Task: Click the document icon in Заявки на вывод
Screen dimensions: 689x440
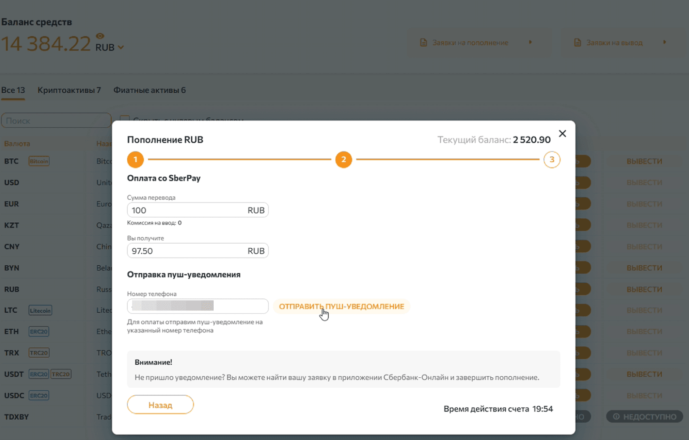Action: pos(577,43)
